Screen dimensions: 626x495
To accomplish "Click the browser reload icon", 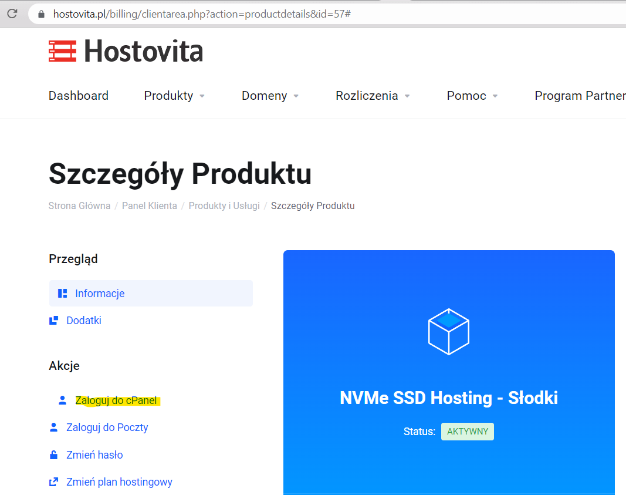I will click(x=12, y=14).
